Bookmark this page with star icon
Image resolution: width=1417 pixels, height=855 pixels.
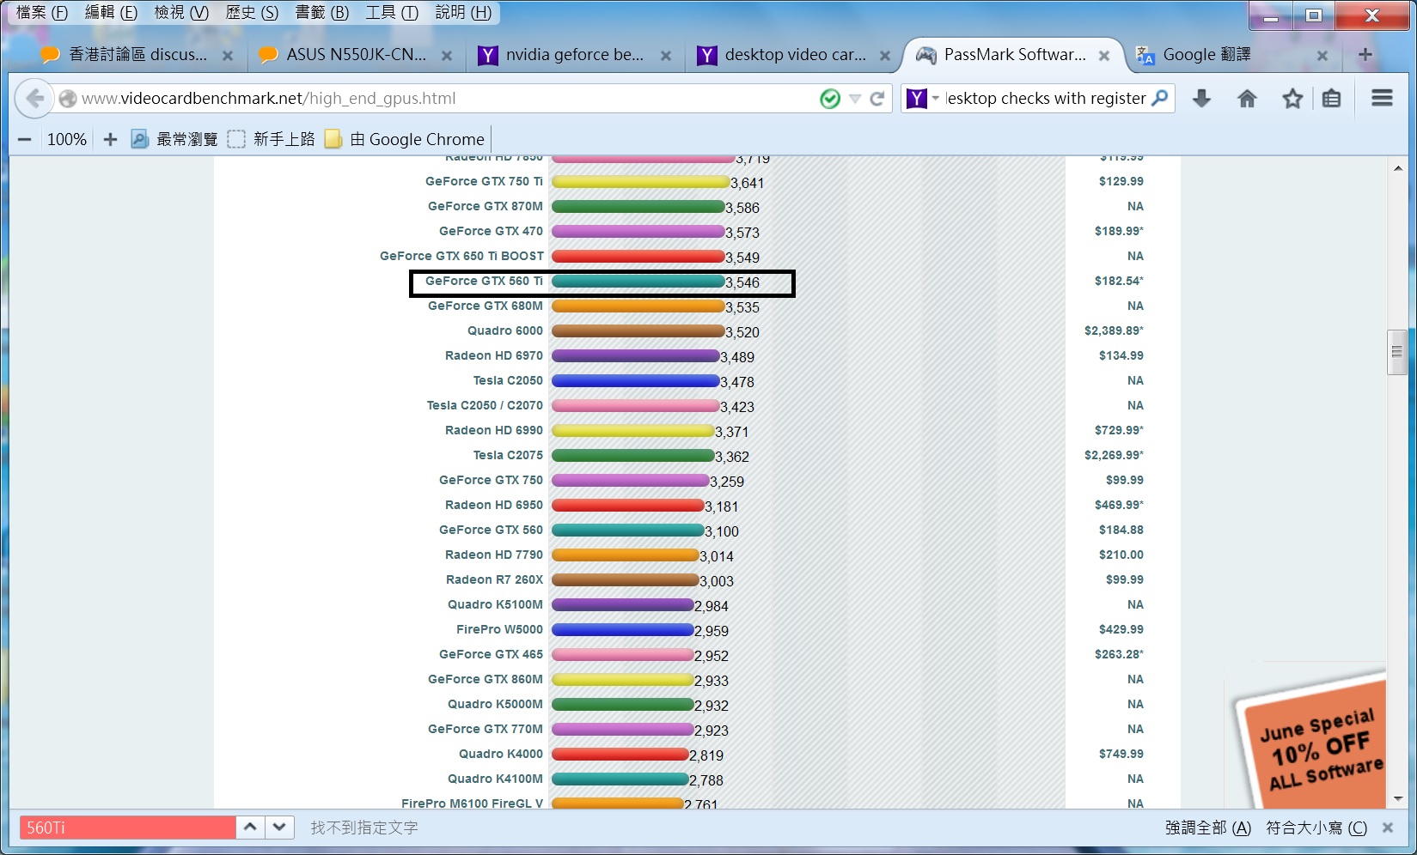[1292, 99]
